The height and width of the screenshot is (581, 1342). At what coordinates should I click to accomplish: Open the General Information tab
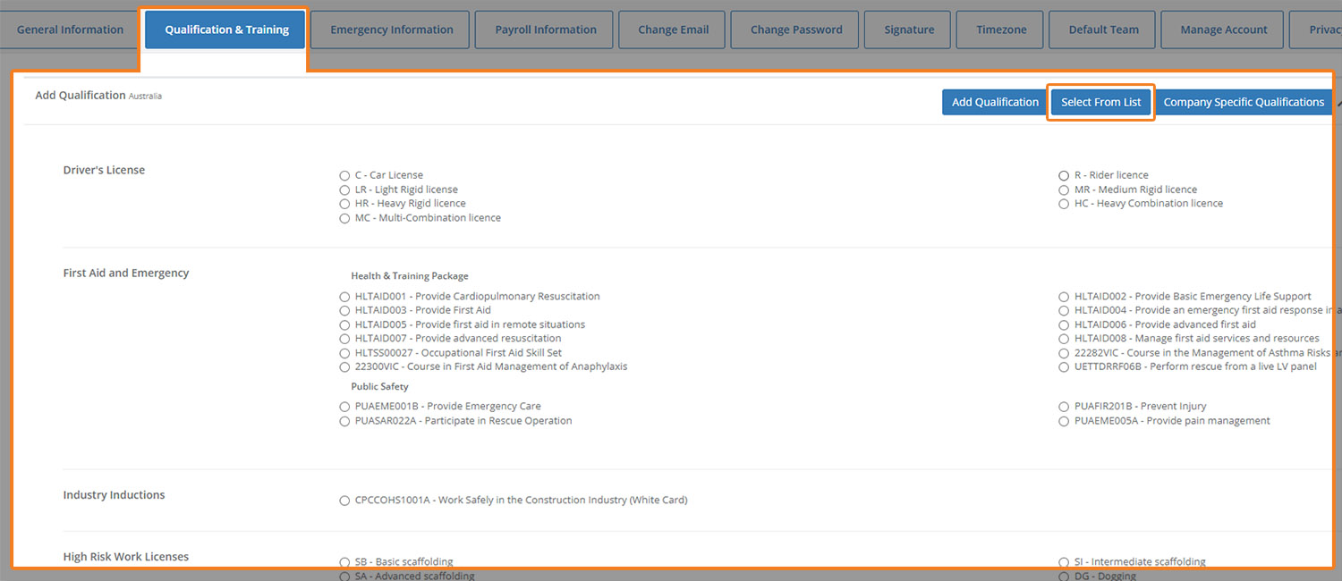pyautogui.click(x=70, y=29)
